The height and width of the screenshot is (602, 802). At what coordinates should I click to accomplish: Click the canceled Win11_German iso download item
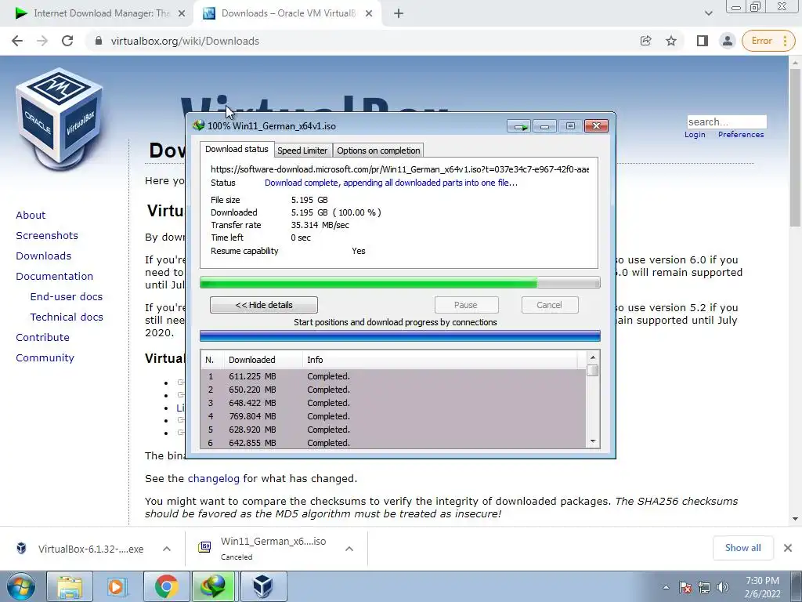(263, 549)
